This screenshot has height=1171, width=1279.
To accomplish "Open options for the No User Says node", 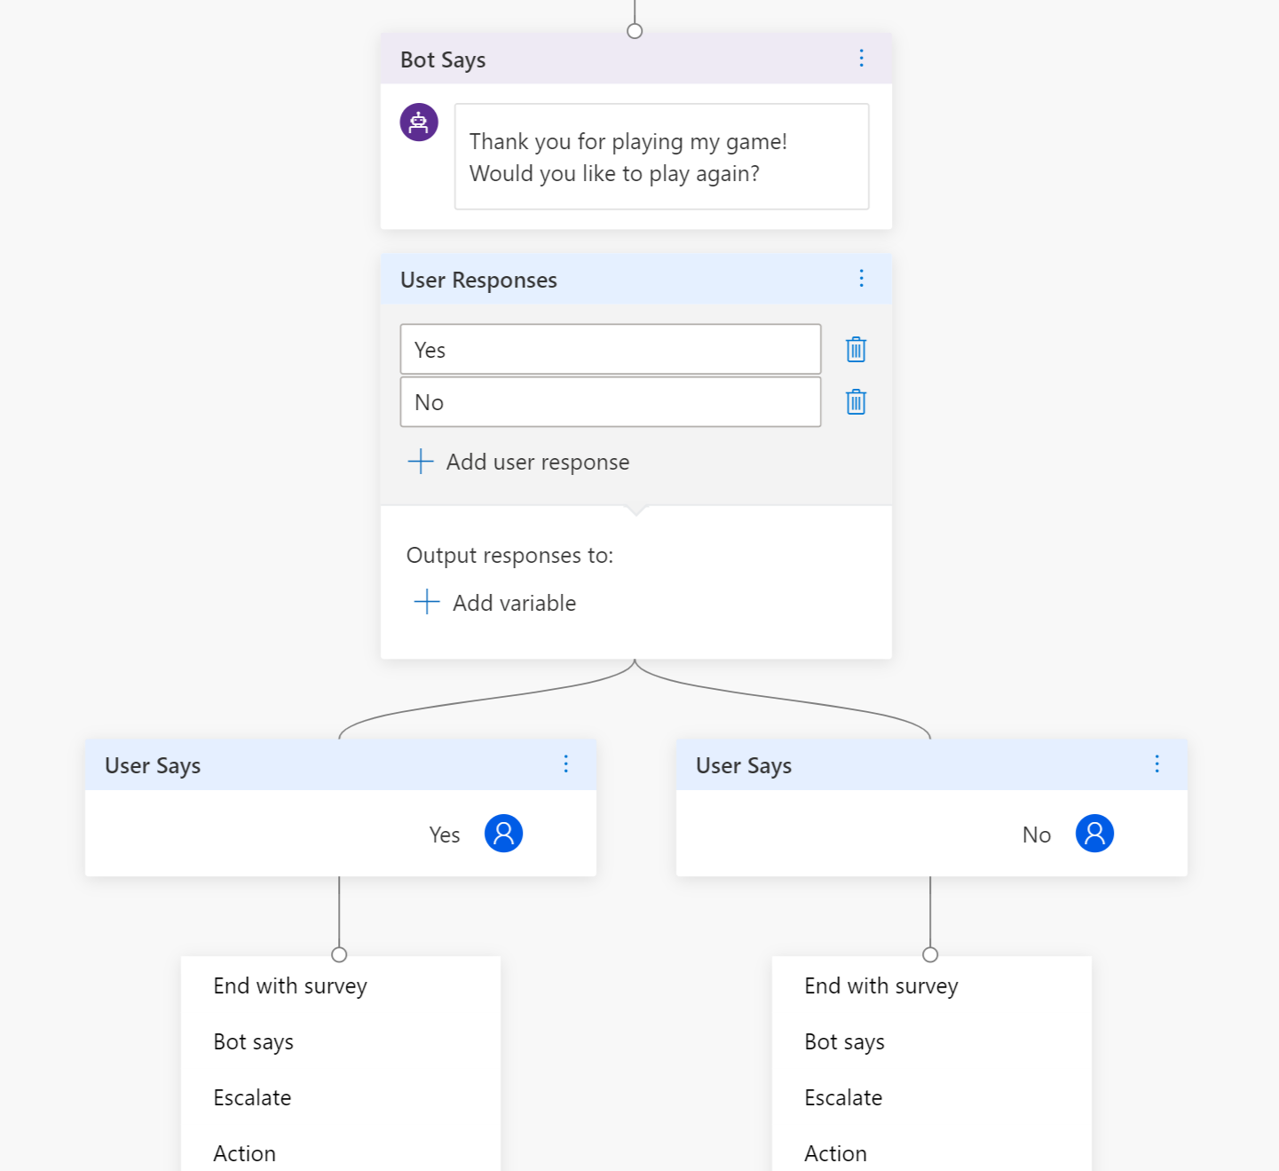I will click(x=1157, y=764).
